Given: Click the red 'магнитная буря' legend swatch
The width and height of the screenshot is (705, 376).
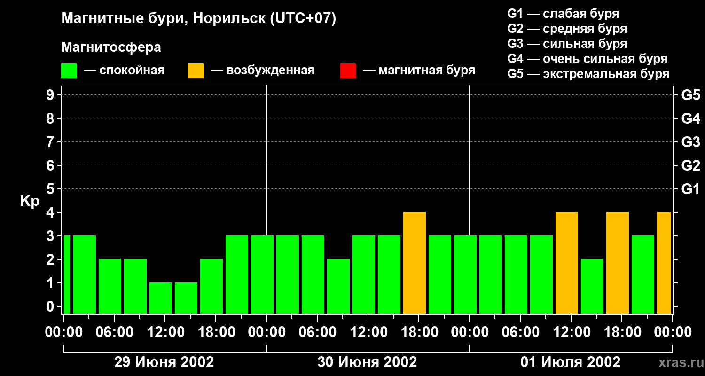Looking at the screenshot, I should [x=348, y=71].
